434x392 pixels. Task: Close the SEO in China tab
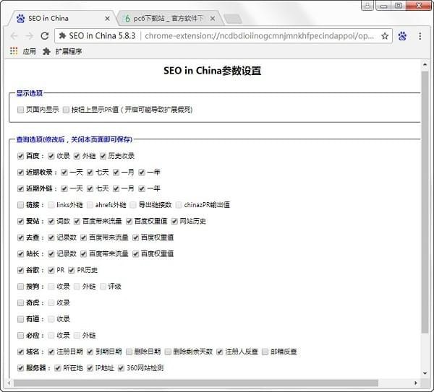coord(107,19)
